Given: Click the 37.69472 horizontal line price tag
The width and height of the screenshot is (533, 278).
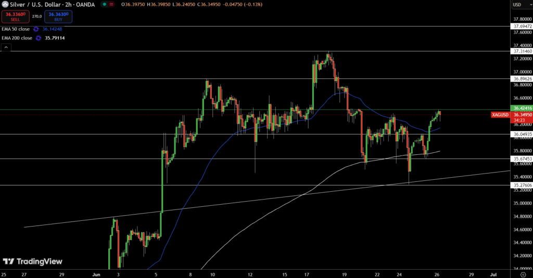Looking at the screenshot, I should pyautogui.click(x=522, y=25).
